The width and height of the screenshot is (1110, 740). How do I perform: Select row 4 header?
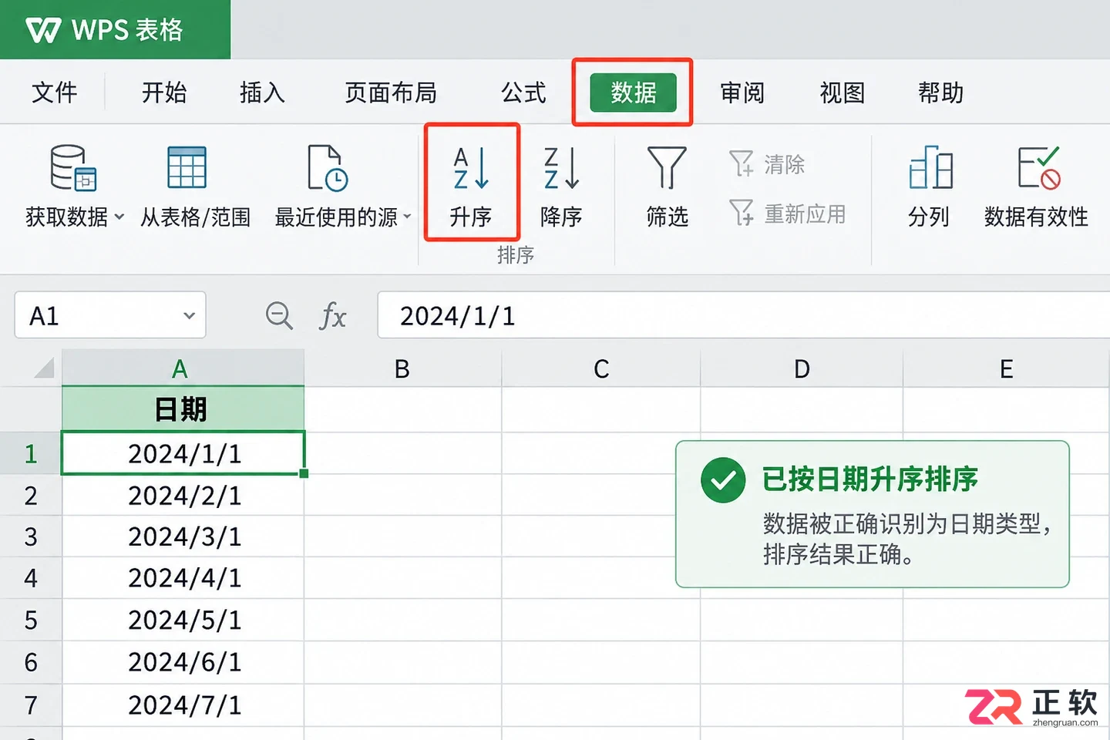pyautogui.click(x=31, y=577)
